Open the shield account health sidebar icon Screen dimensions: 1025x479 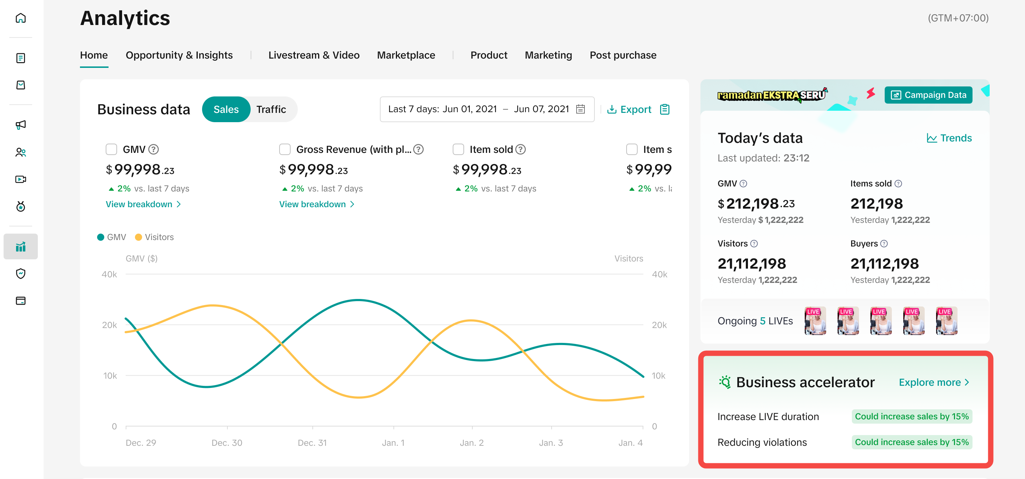[21, 274]
